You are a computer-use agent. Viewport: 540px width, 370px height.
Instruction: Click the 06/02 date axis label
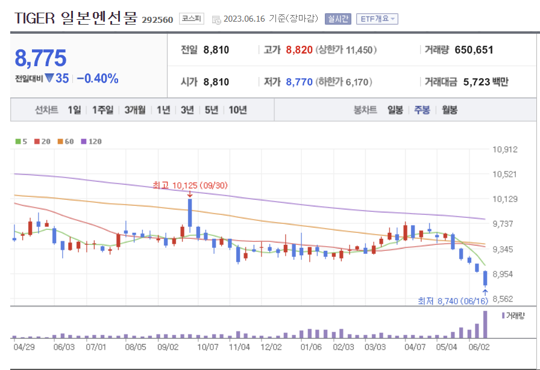(x=479, y=347)
